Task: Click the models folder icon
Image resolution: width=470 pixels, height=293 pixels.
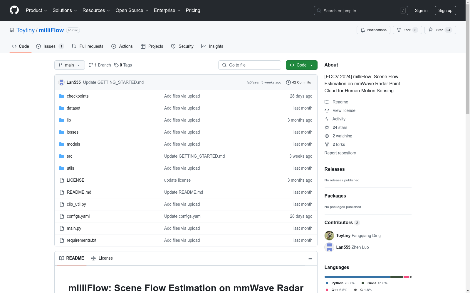Action: point(62,144)
